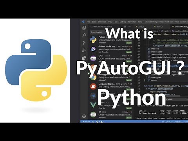Click the large Python logo on the left

36,70
